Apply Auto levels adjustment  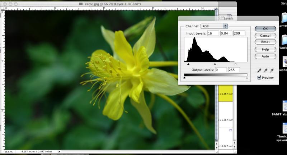click(x=265, y=56)
